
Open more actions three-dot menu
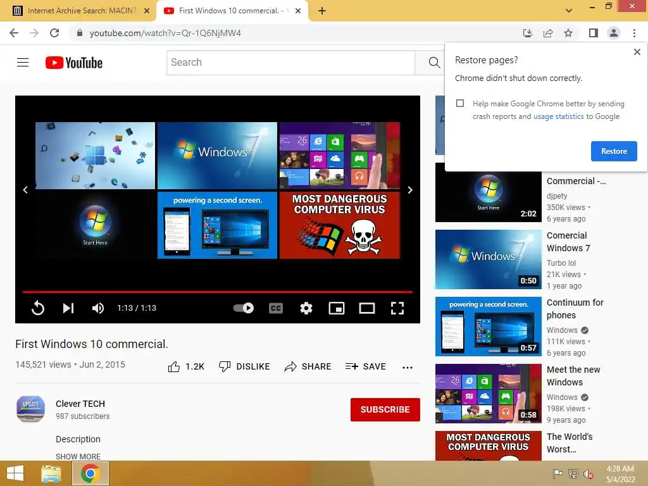tap(408, 367)
